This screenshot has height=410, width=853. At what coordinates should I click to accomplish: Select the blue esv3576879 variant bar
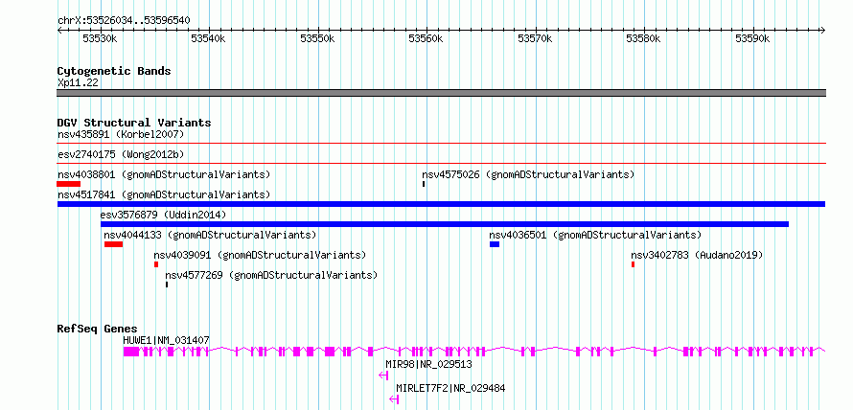coord(445,224)
